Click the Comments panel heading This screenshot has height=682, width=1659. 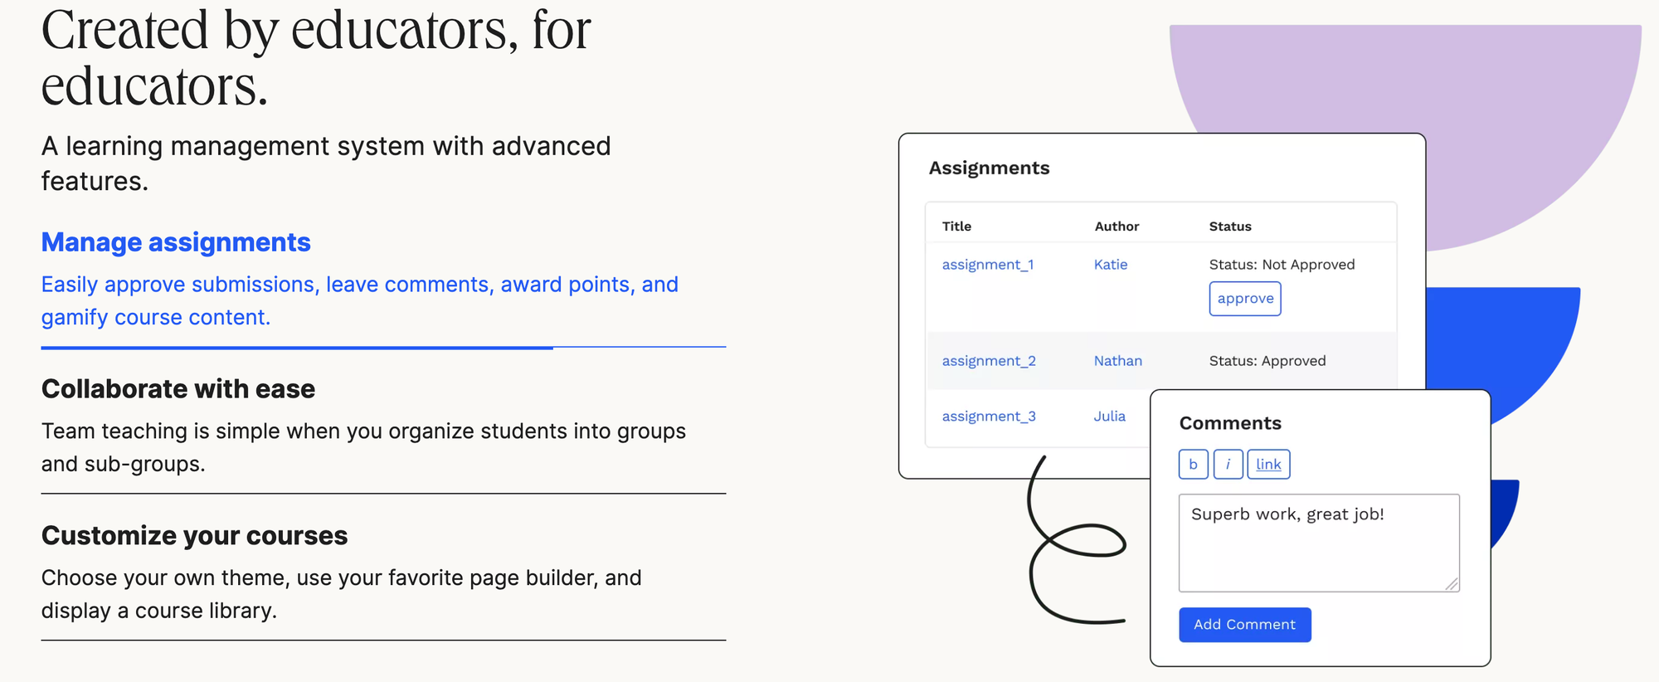coord(1230,422)
